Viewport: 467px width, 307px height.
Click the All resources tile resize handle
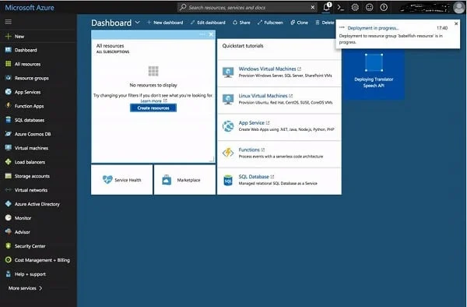tap(212, 160)
